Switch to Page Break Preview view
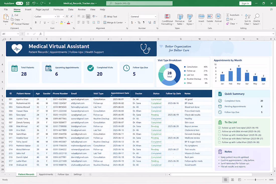Screen dimensions: 276x184 [x=239, y=179]
